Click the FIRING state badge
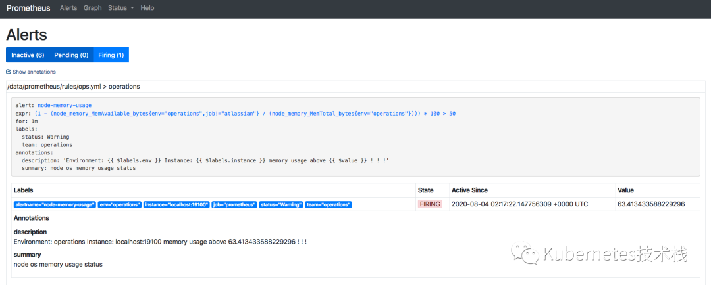 430,204
